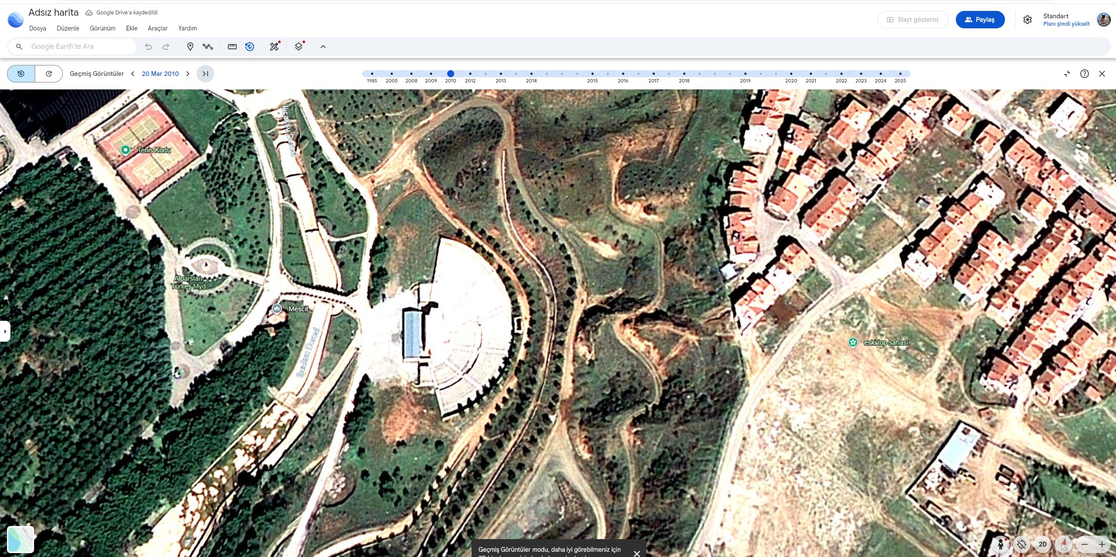Select the 2020 timeline marker
1116x557 pixels.
coord(791,74)
